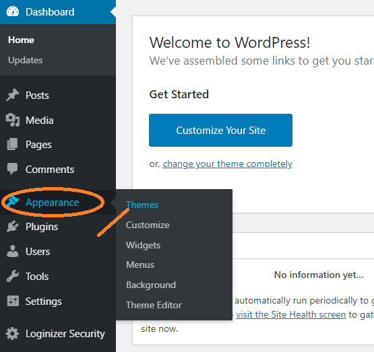Choose Theme Editor in Appearance flyout

(x=154, y=305)
